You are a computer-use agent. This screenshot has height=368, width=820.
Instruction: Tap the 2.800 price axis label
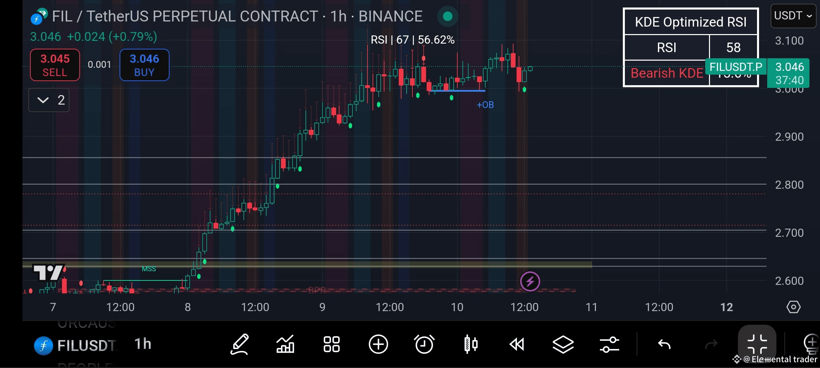789,185
